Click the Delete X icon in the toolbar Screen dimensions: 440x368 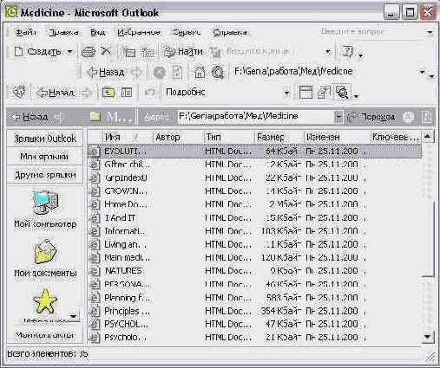(106, 52)
